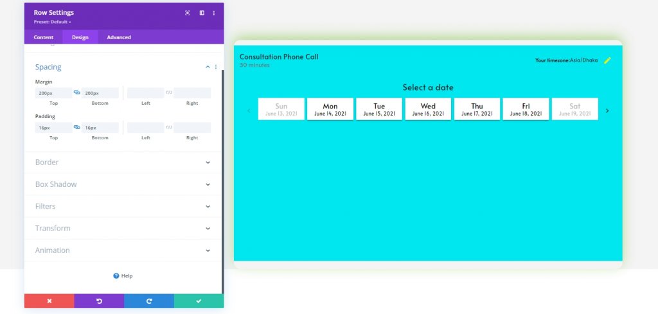Click the Row Settings panel title

click(x=54, y=13)
